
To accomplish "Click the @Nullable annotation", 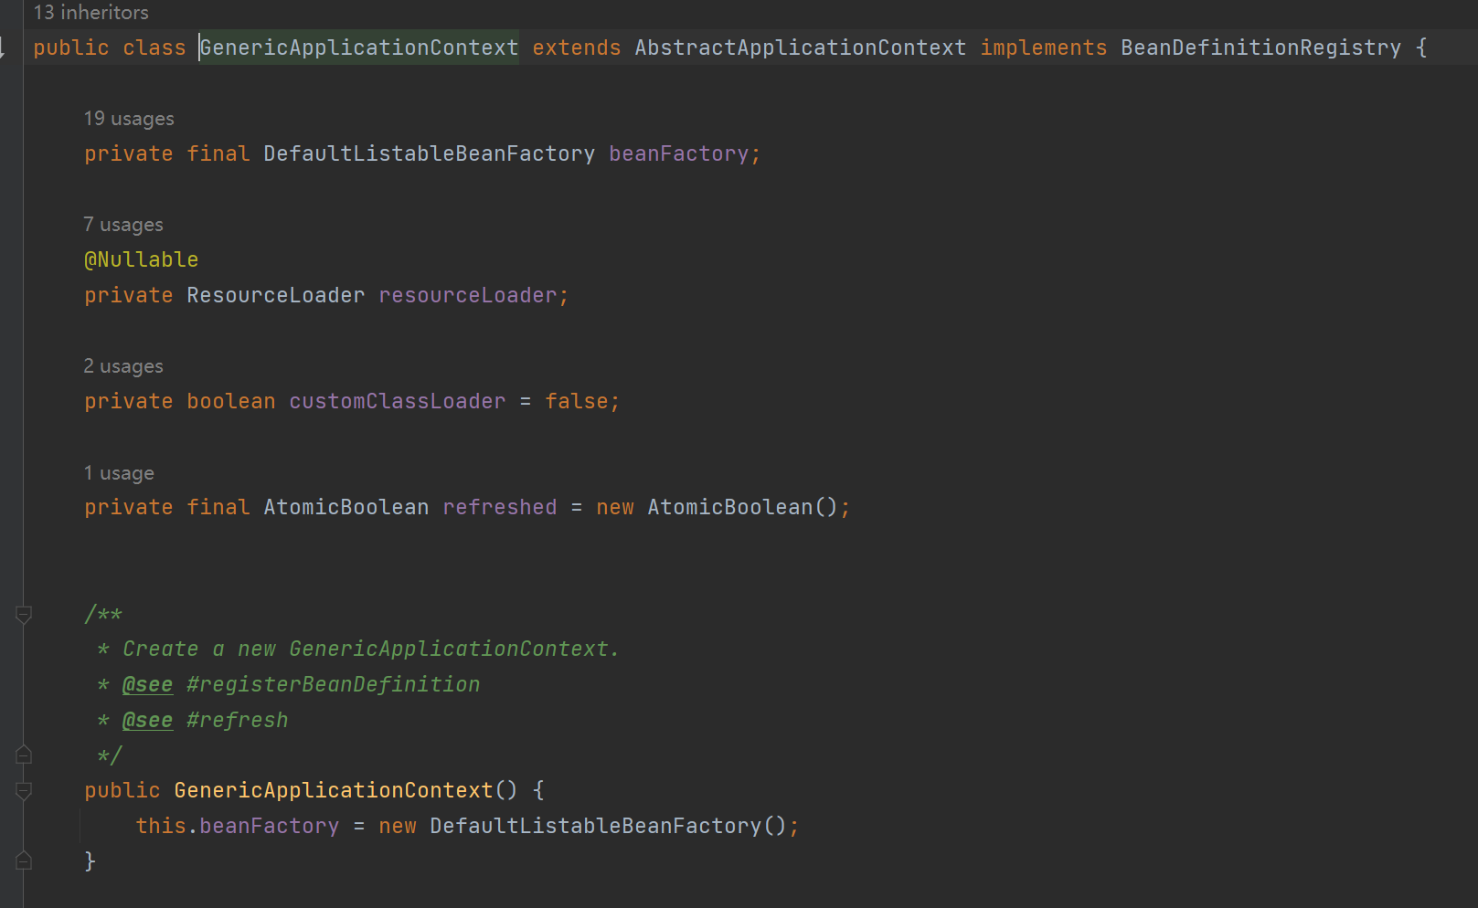I will click(x=142, y=260).
